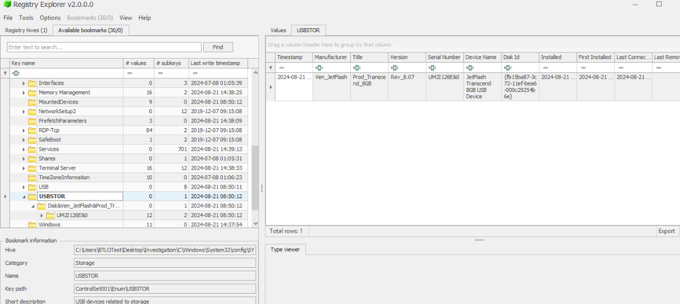This screenshot has height=304, width=680.
Task: Sort by the Serial Number column header
Action: coord(443,57)
